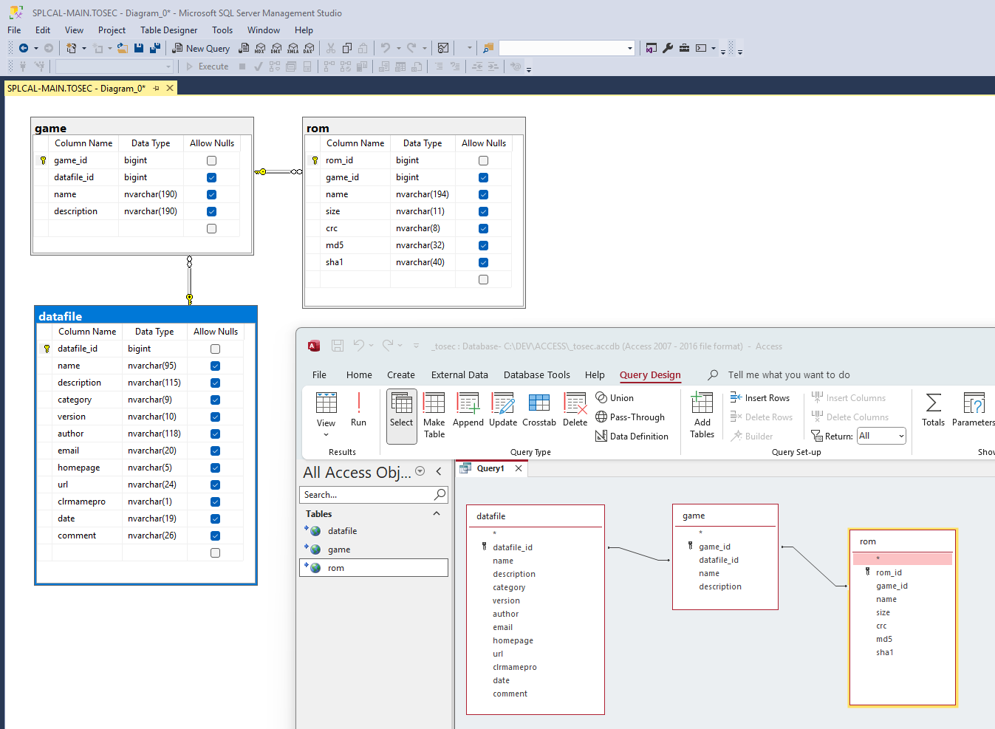Toggle Allow Nulls for game description

[x=211, y=211]
